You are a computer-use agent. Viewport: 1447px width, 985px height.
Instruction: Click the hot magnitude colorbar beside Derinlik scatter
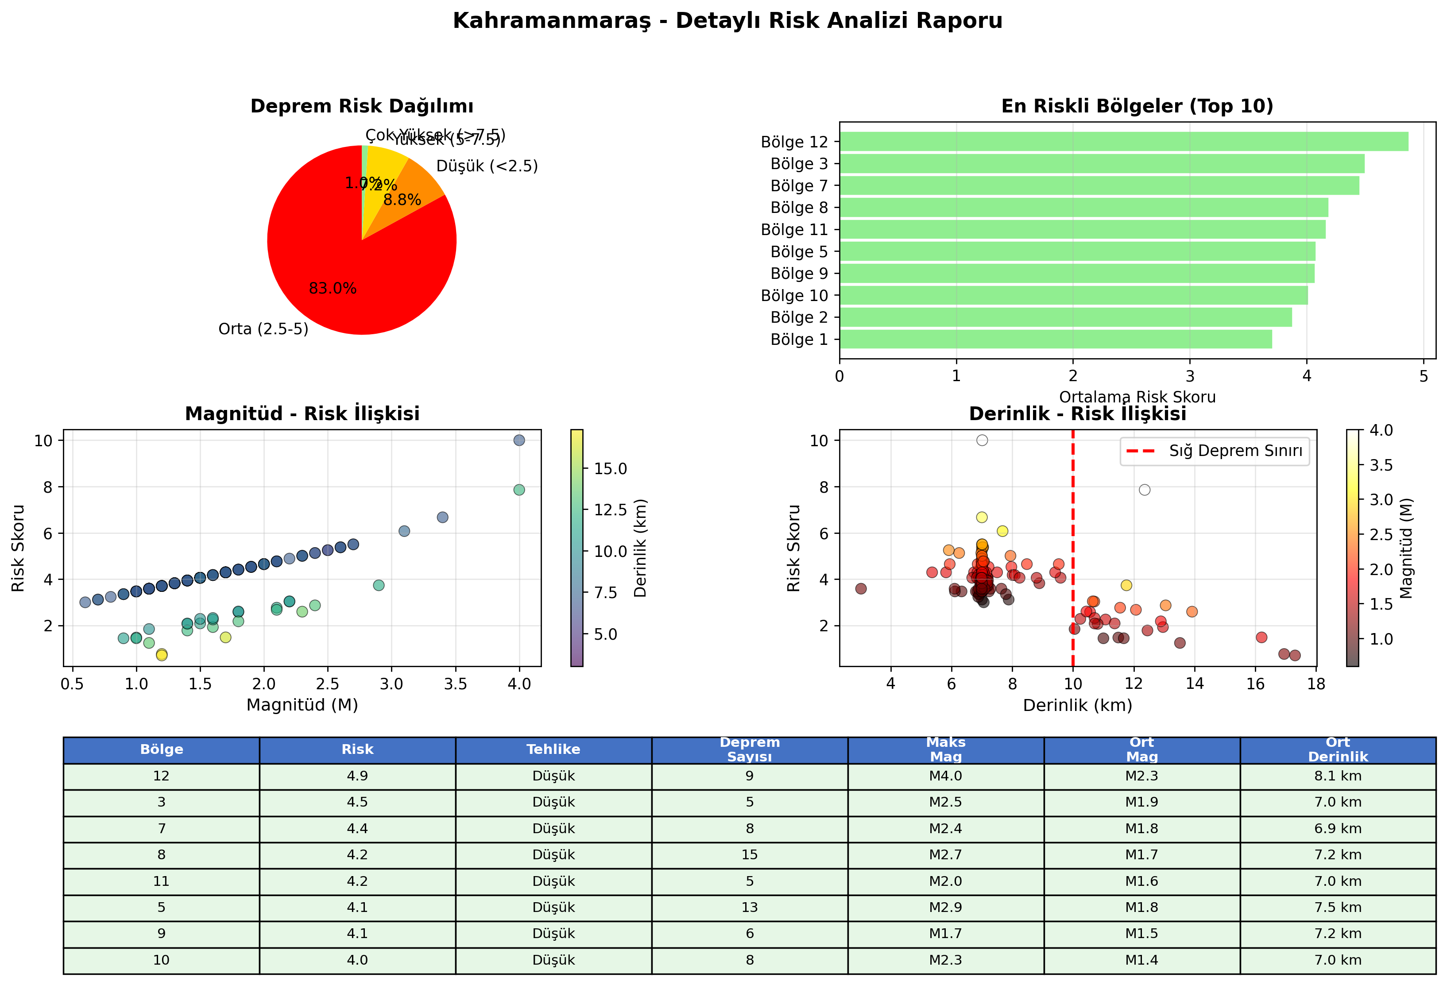pos(1352,548)
